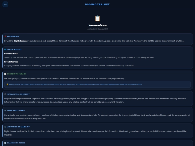Click the pushpin icon beside Acceptance
Image resolution: width=195 pixels, height=146 pixels.
point(5,36)
